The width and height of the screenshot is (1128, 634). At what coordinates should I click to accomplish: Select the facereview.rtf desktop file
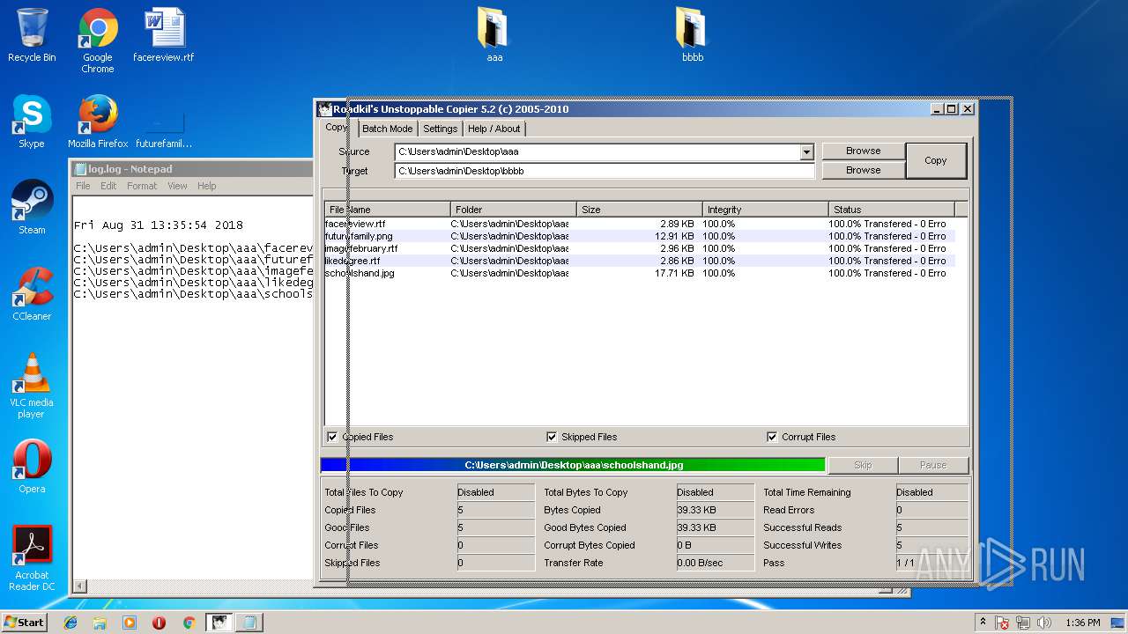[164, 35]
